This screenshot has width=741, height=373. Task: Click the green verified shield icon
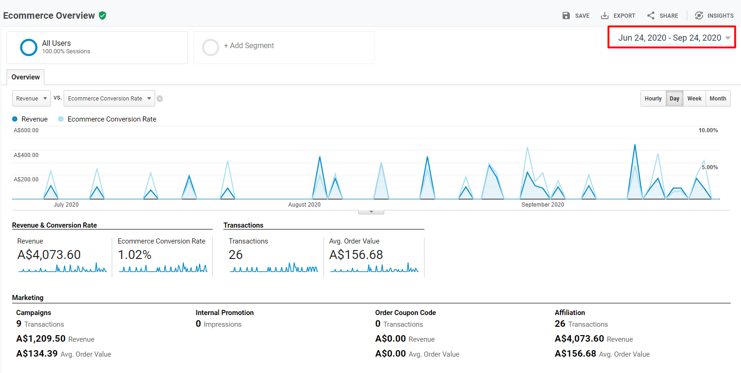pos(102,15)
